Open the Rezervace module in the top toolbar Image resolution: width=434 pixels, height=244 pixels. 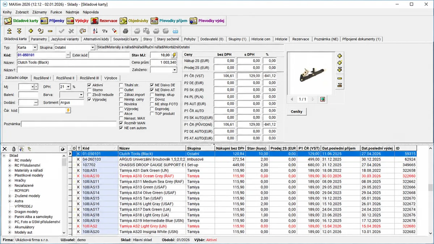pos(104,21)
